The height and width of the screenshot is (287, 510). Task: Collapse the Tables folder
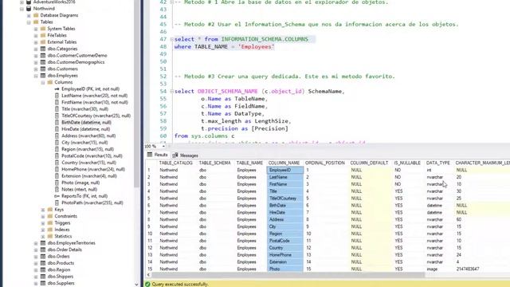click(x=29, y=22)
